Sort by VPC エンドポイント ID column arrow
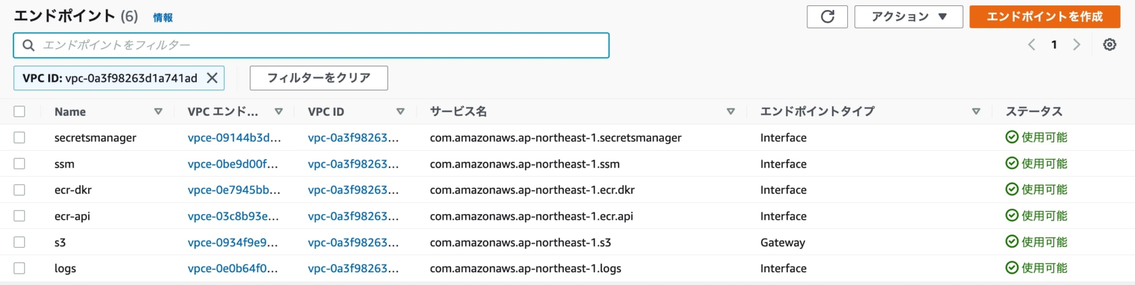The width and height of the screenshot is (1135, 285). pyautogui.click(x=279, y=111)
